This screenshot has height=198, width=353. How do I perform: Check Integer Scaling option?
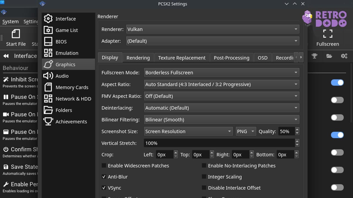[204, 177]
